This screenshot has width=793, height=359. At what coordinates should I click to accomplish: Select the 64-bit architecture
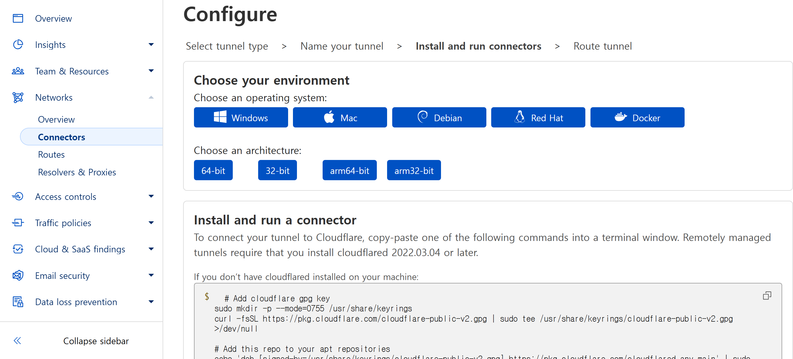[x=213, y=170]
